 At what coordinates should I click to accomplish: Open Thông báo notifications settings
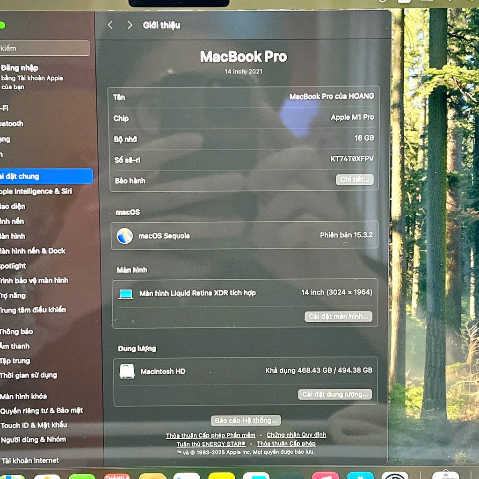[x=16, y=332]
